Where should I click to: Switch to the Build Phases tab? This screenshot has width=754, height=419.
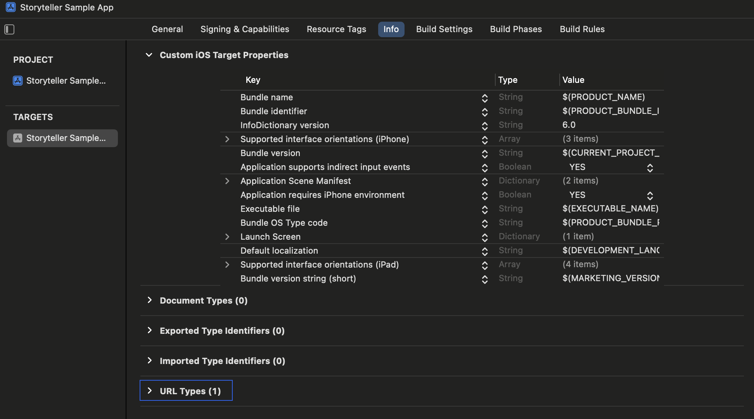tap(516, 29)
